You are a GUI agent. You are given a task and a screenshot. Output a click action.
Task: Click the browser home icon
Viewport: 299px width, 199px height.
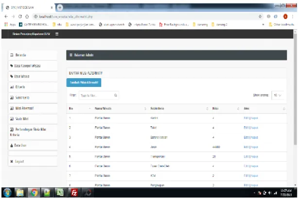click(x=27, y=17)
